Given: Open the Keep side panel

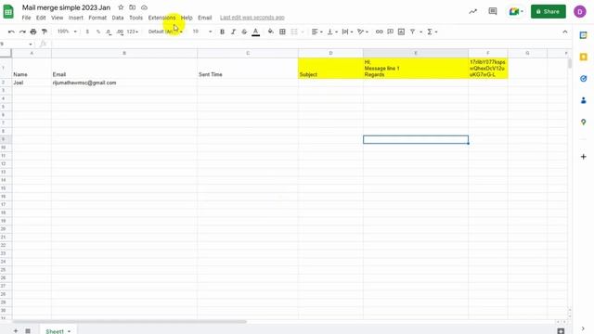Looking at the screenshot, I should (x=584, y=57).
